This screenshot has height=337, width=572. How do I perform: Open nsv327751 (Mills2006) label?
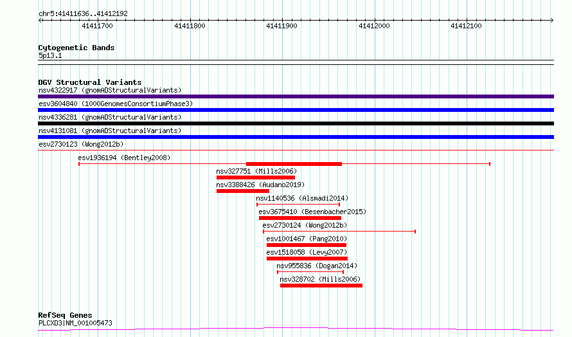(x=256, y=171)
